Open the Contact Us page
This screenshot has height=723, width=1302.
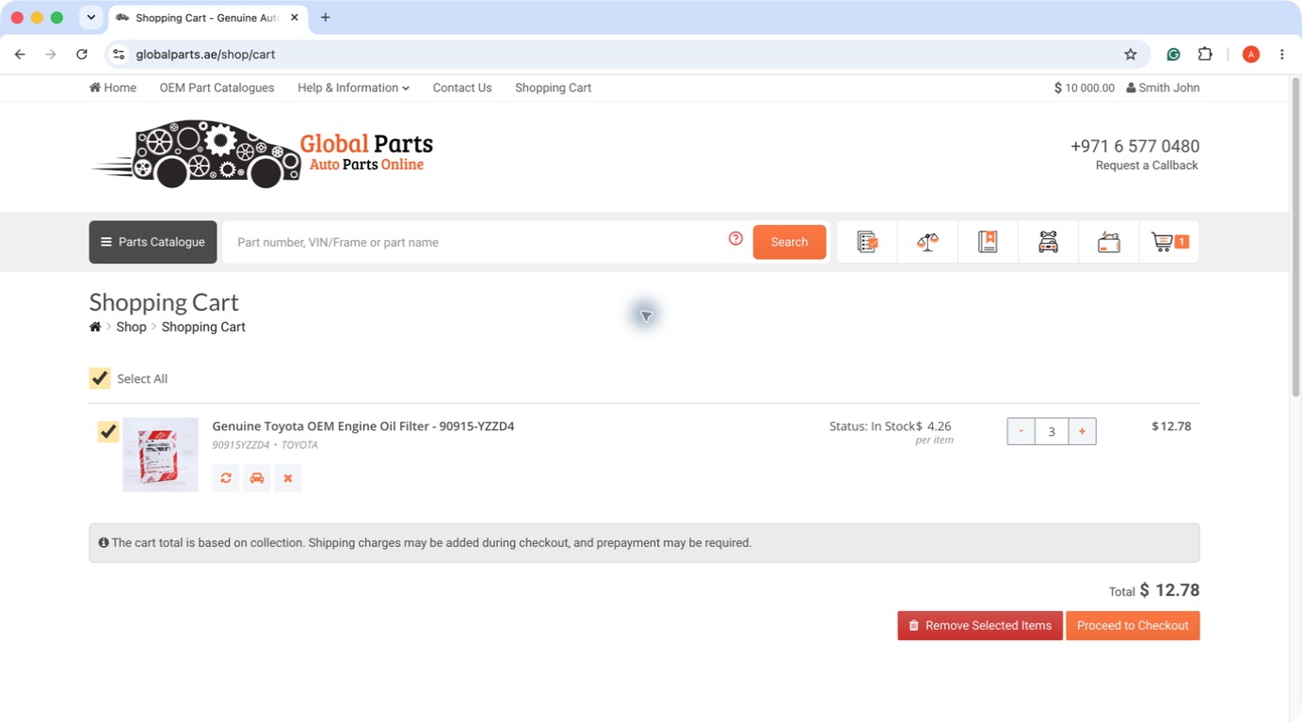[462, 88]
